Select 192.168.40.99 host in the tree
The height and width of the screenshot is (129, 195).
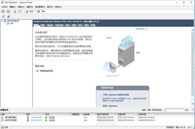tap(13, 21)
